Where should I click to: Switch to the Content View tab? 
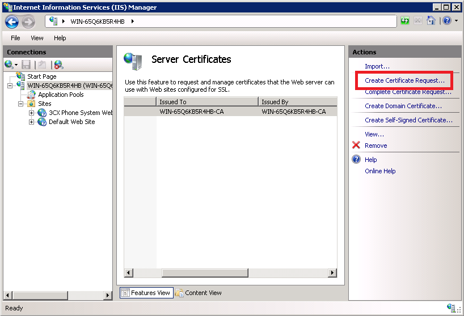tap(199, 293)
